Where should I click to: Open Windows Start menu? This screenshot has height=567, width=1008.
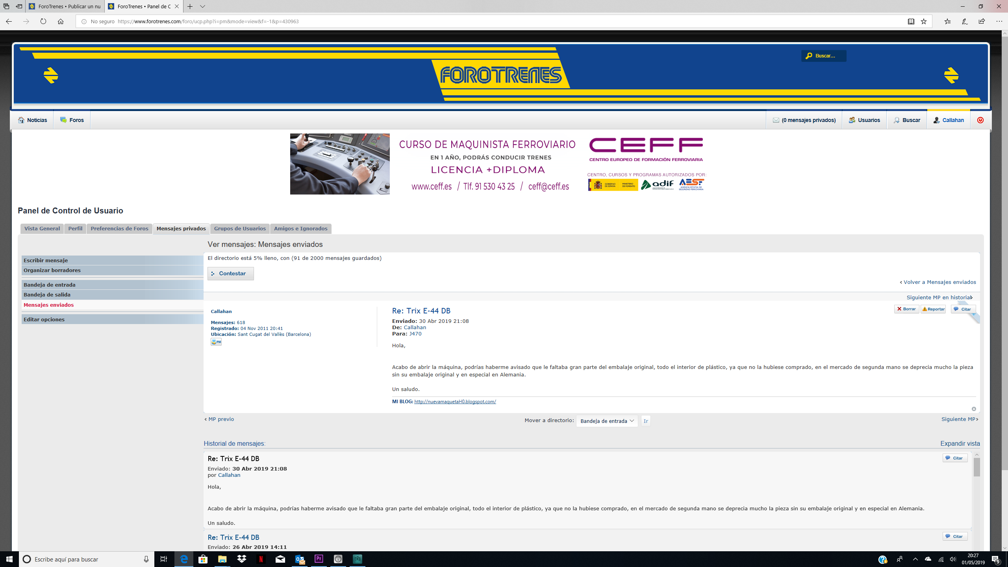9,559
